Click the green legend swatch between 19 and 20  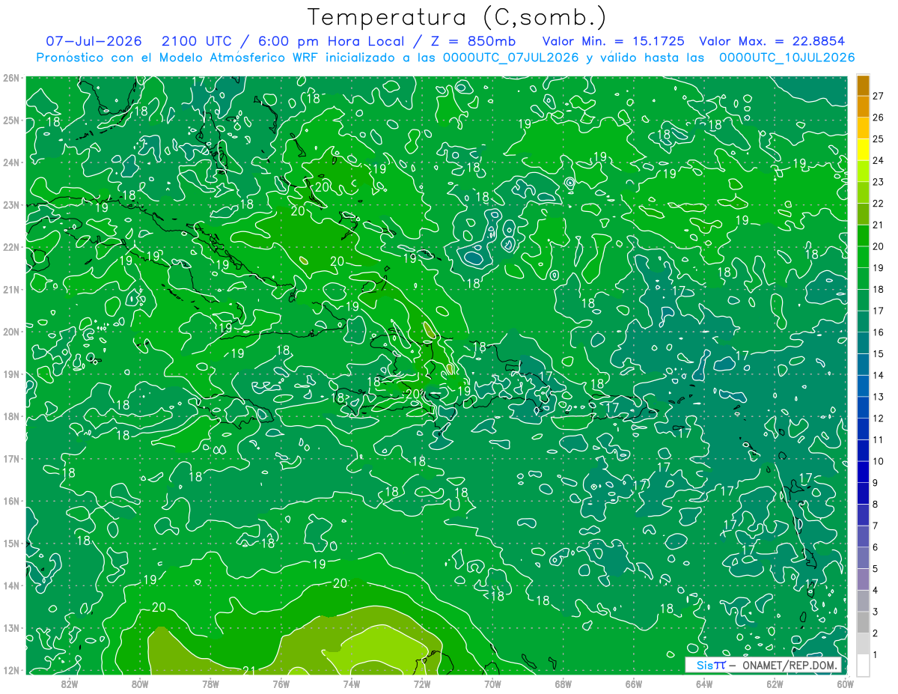point(863,257)
